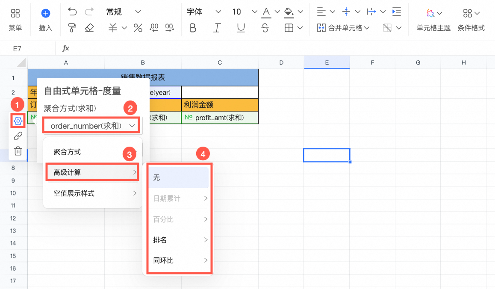Viewport: 495px width, 289px height.
Task: Choose 无 in advanced calculation submenu
Action: point(179,178)
